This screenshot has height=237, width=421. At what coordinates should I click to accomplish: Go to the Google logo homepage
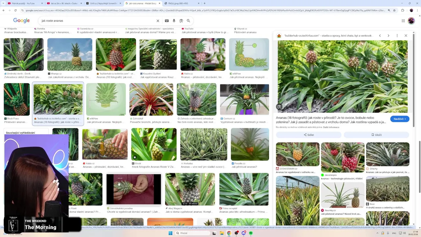[21, 21]
